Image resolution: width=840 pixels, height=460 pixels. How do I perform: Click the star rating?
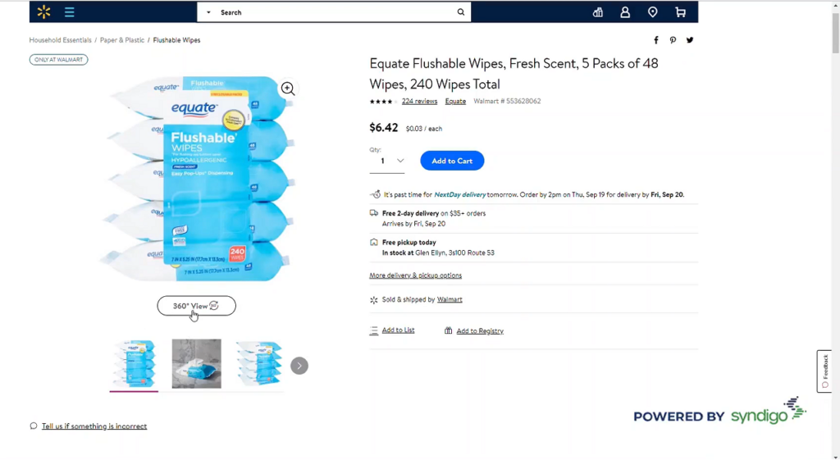tap(383, 101)
